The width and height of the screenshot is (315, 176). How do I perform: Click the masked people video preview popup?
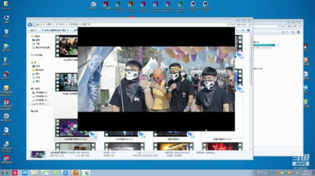coord(156,79)
